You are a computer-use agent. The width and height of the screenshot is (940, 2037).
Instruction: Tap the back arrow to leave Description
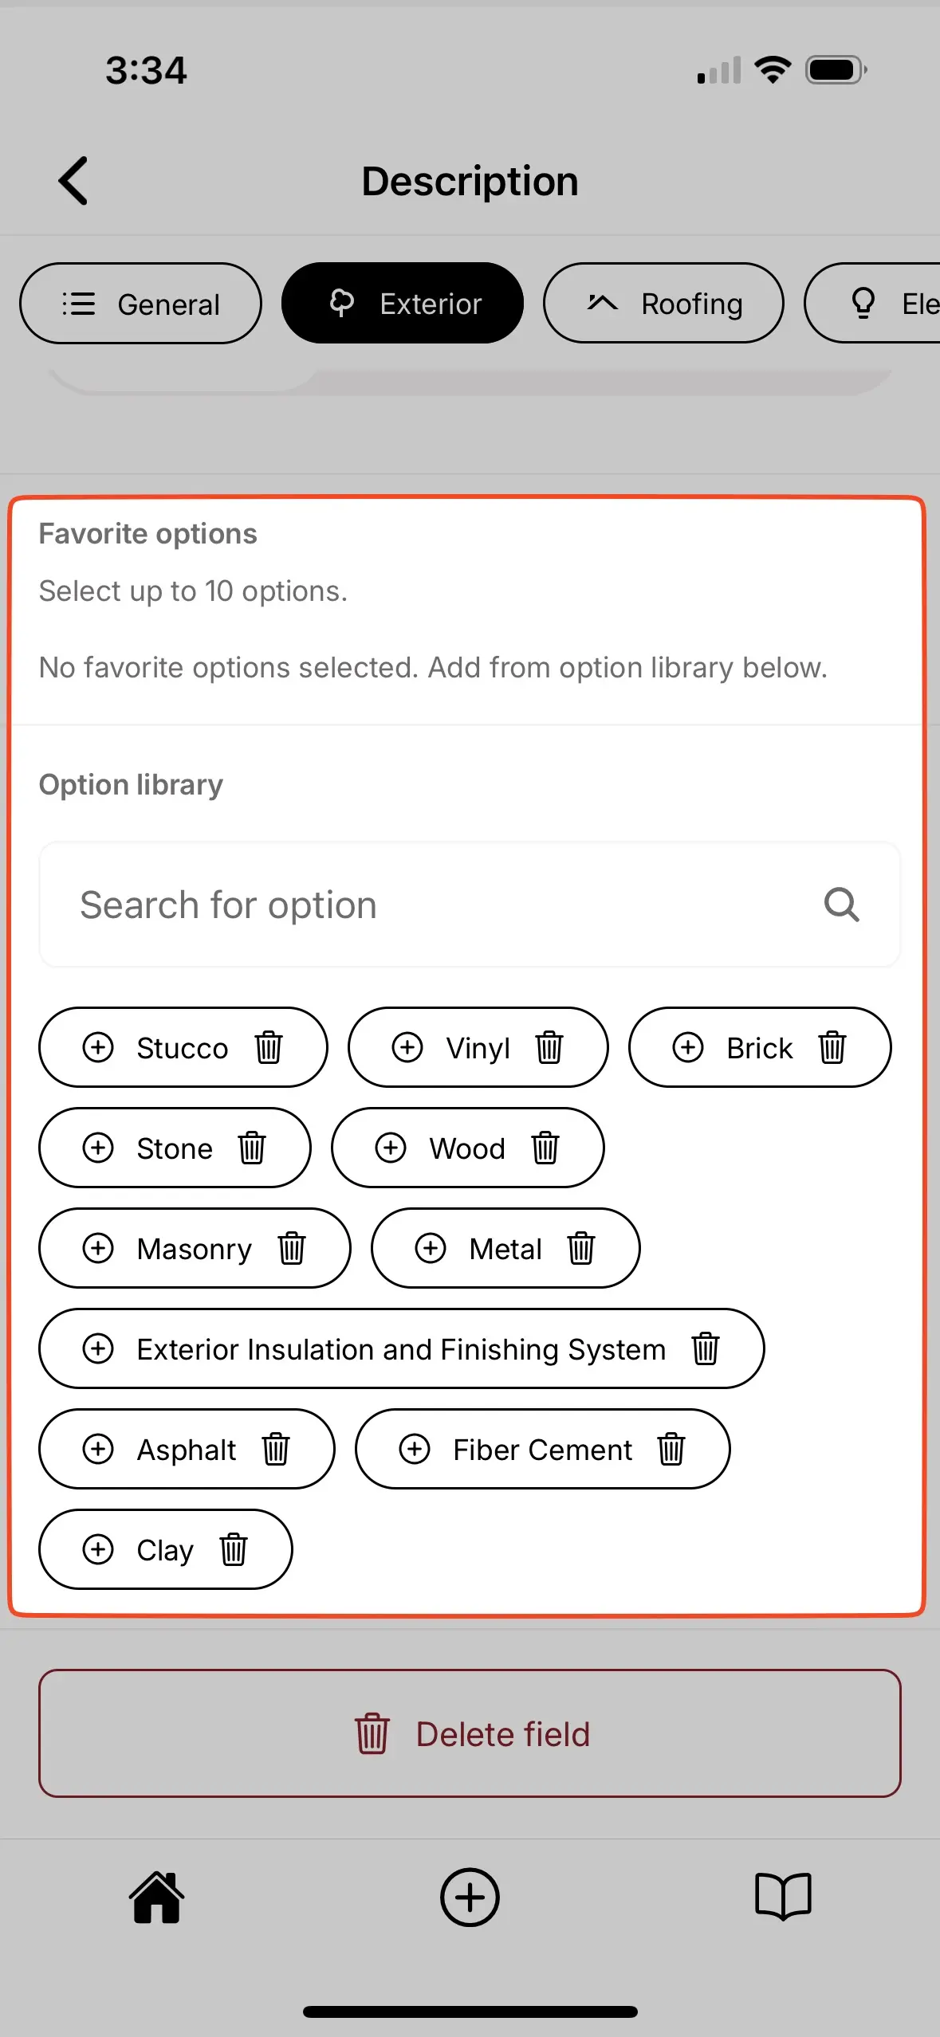[73, 181]
